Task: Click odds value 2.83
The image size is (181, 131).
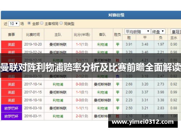Action: pos(161,108)
